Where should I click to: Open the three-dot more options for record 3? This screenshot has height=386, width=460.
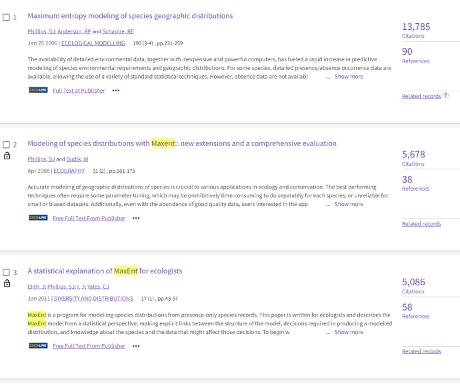[x=136, y=346]
